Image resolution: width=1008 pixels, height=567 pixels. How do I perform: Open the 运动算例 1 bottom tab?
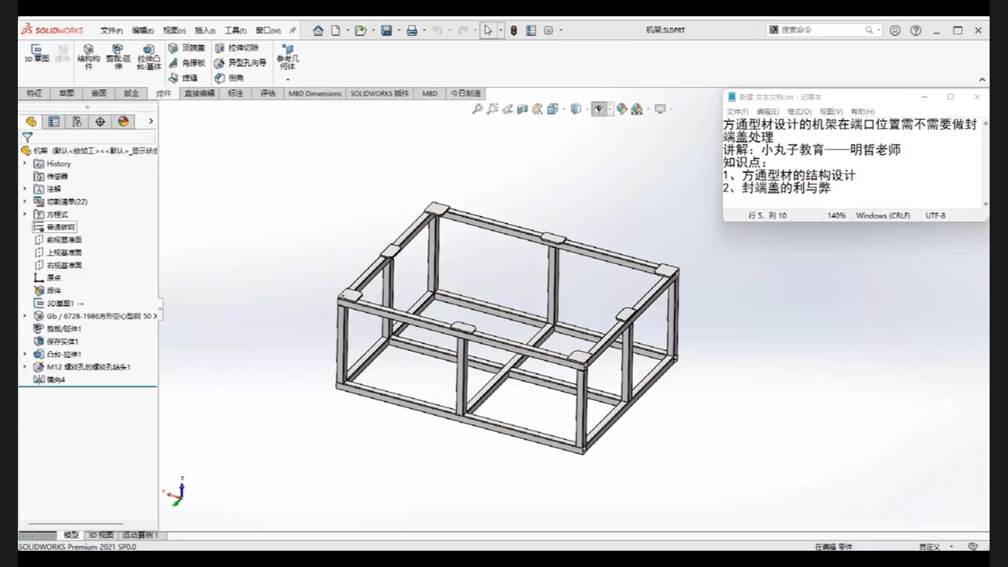pyautogui.click(x=140, y=535)
